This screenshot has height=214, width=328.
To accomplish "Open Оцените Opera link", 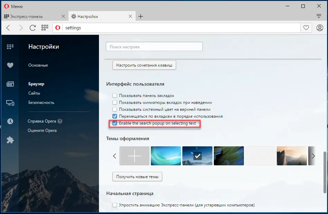I will [42, 130].
